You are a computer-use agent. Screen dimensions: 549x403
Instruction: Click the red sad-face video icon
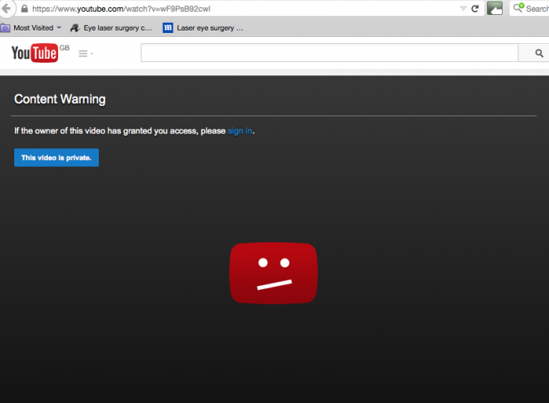(273, 272)
